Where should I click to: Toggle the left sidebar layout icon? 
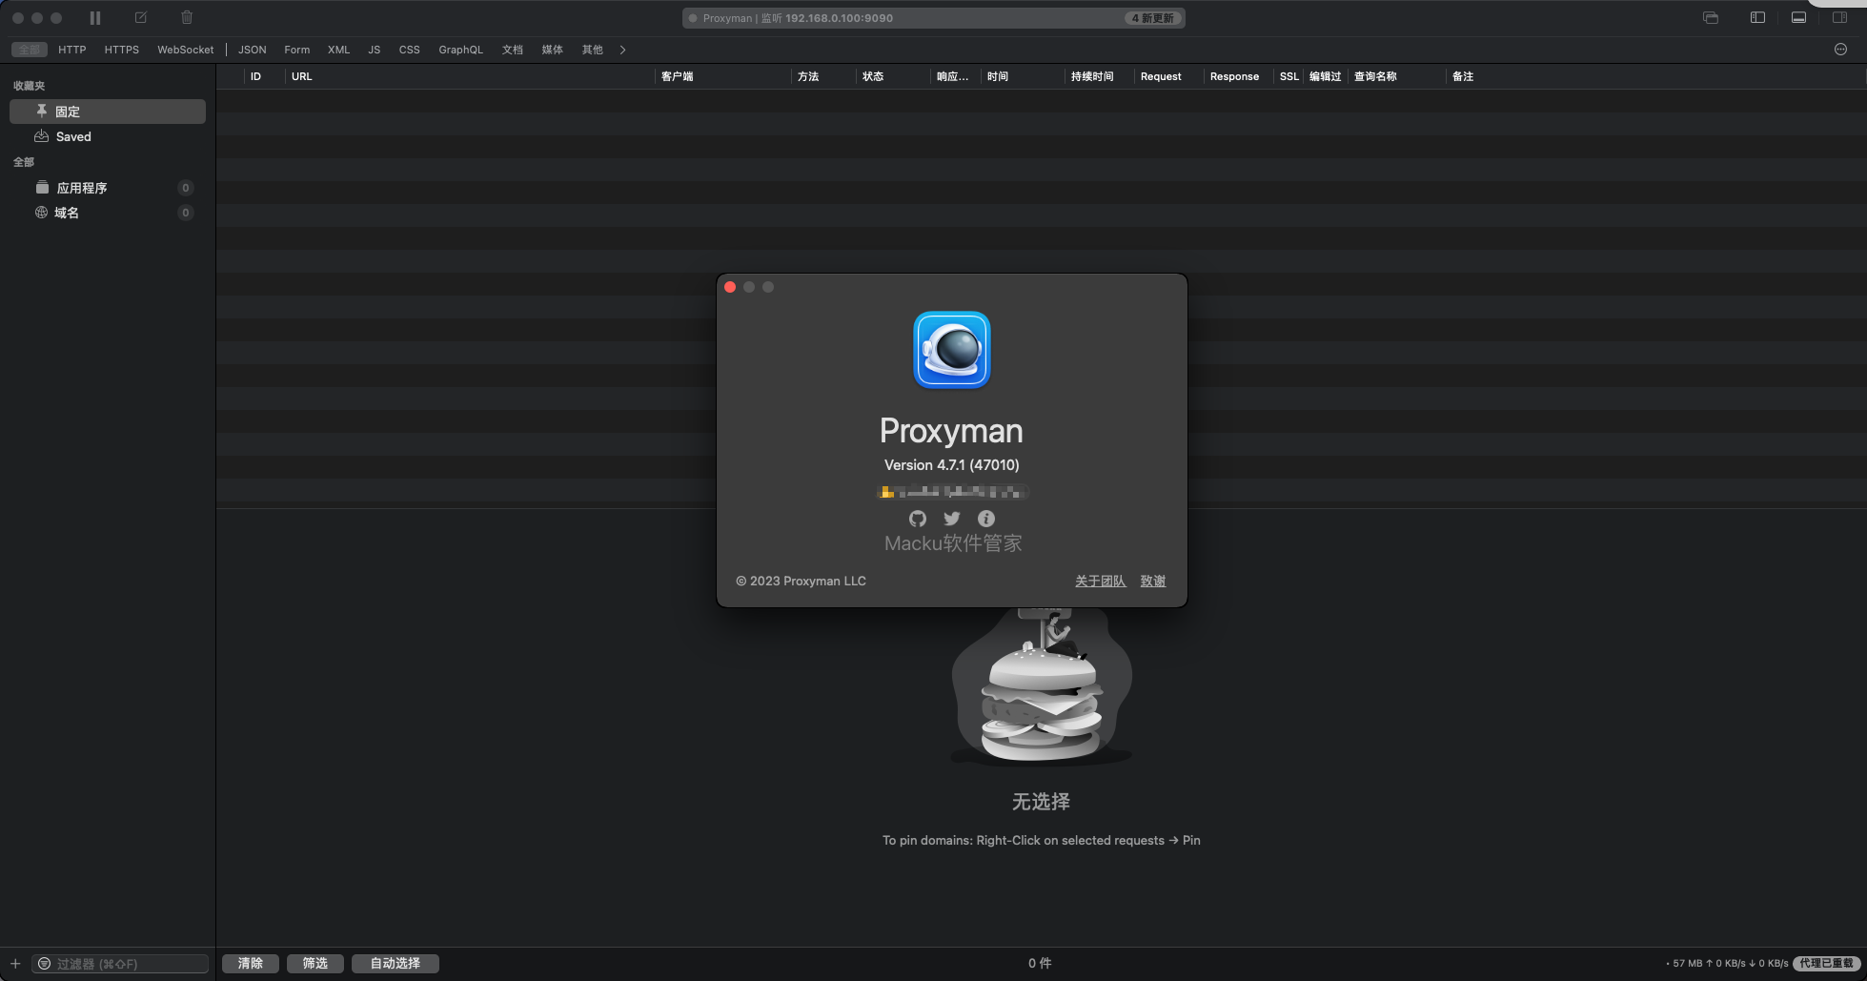tap(1757, 18)
